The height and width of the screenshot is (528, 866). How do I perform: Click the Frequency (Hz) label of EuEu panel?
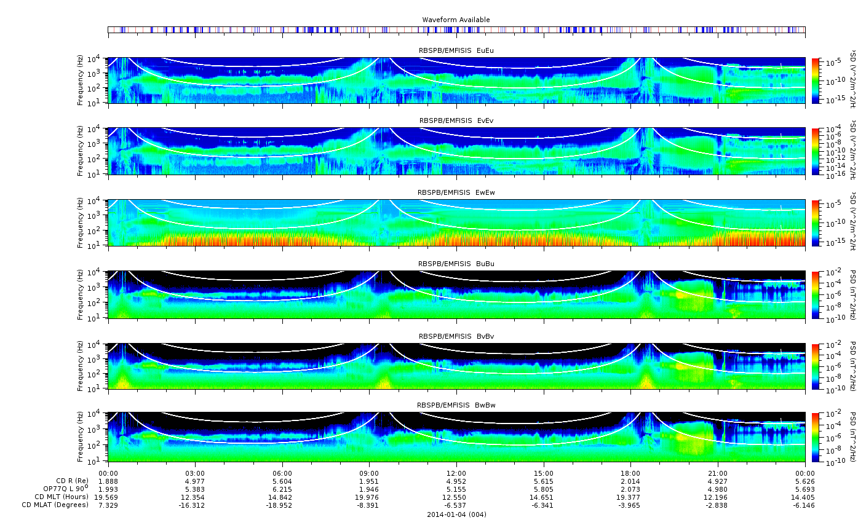pyautogui.click(x=81, y=81)
